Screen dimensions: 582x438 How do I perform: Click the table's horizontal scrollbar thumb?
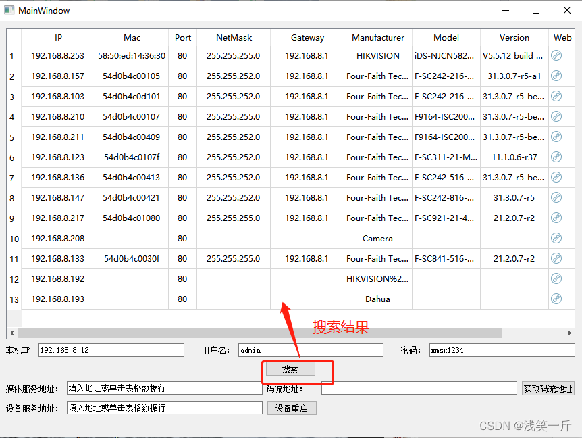pyautogui.click(x=260, y=333)
